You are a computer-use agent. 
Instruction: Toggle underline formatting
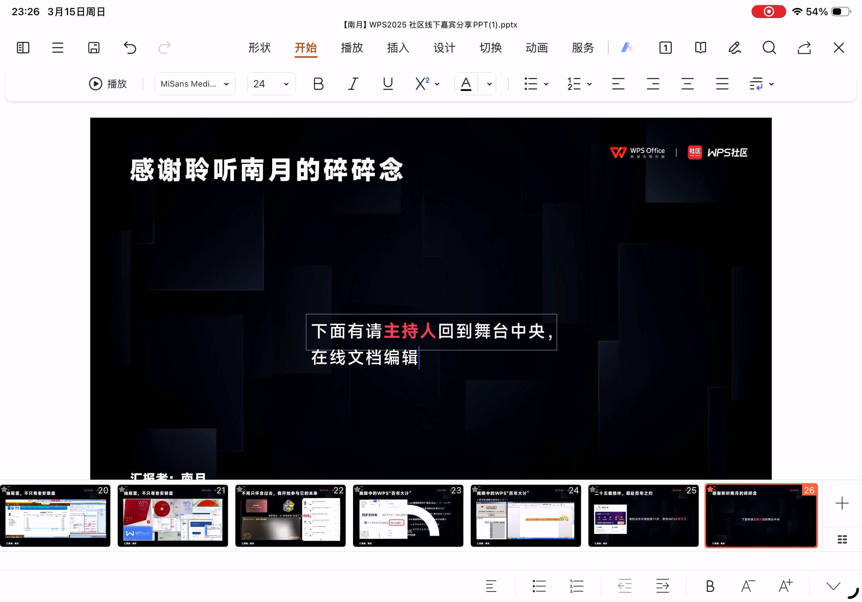387,84
